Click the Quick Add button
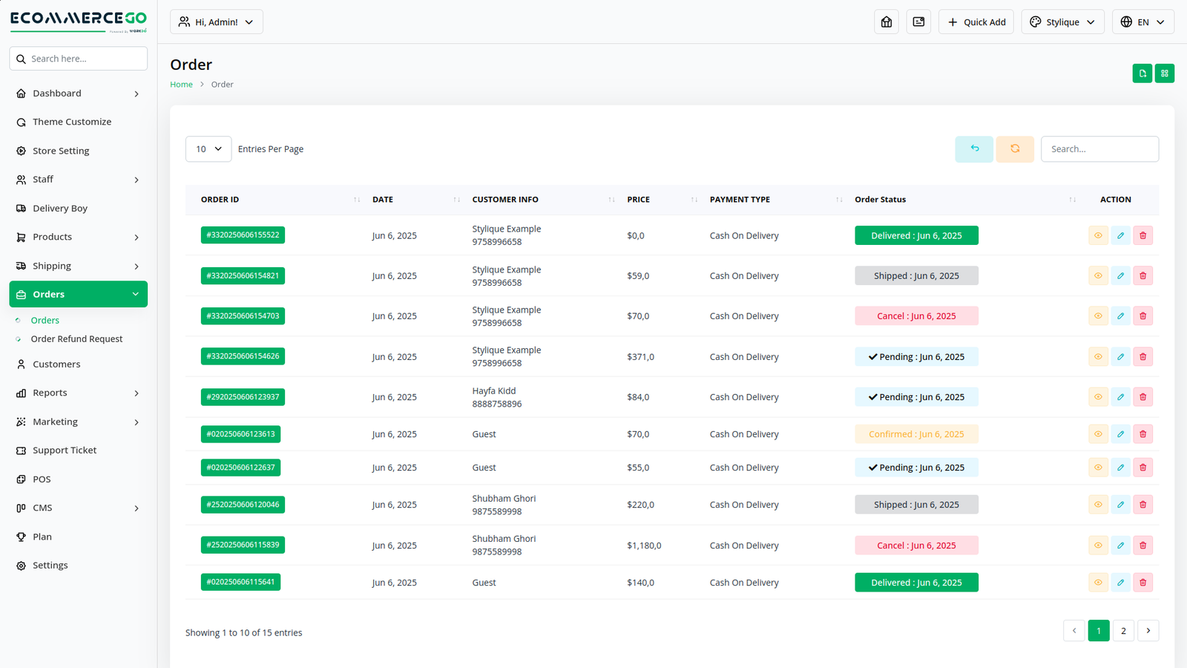The width and height of the screenshot is (1187, 668). coord(976,22)
